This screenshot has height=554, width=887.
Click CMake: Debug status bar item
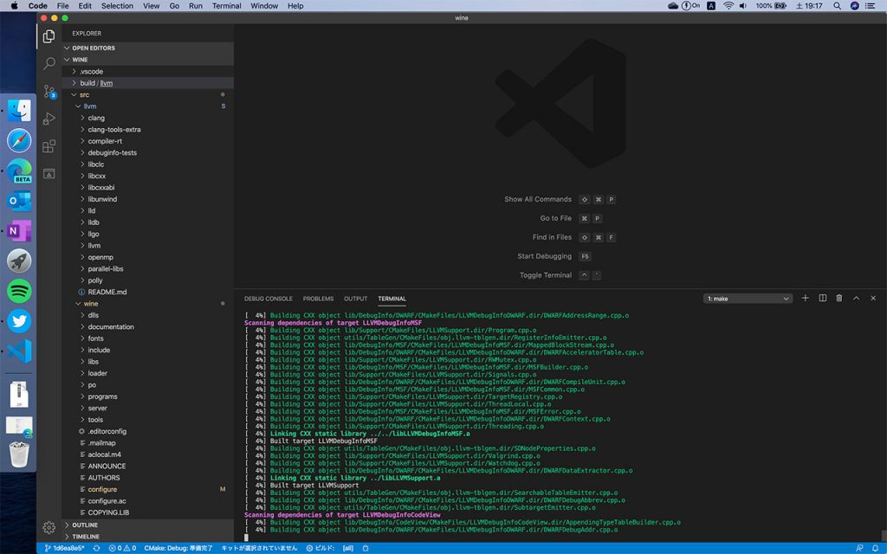click(x=178, y=548)
